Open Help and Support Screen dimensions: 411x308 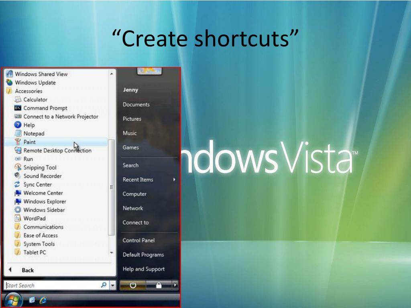pos(144,269)
